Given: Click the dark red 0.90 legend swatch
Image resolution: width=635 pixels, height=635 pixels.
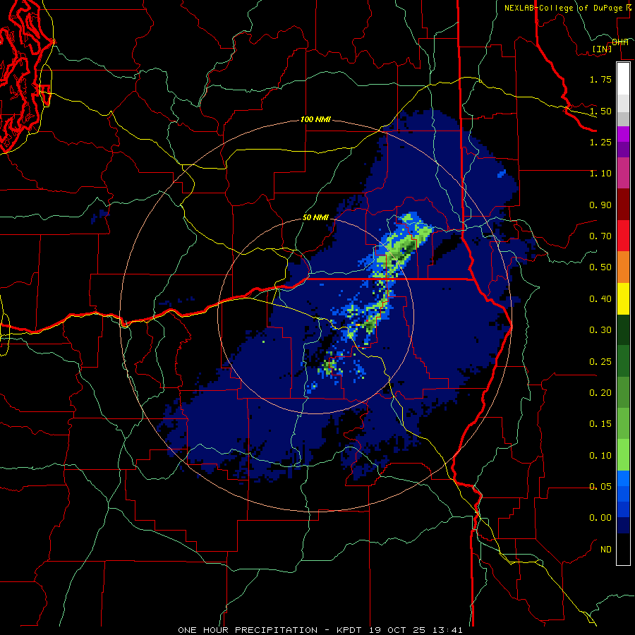Looking at the screenshot, I should click(623, 204).
